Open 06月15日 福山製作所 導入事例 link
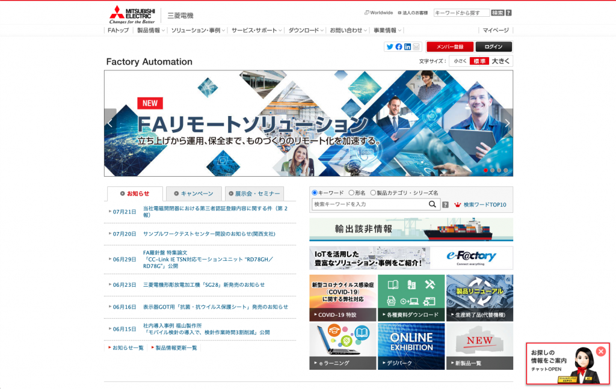 coord(206,329)
